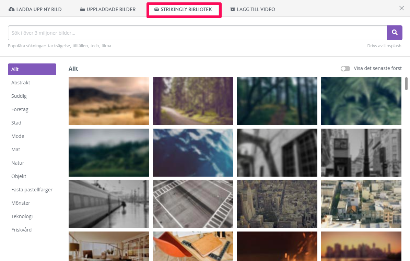Choose the dark fire sparks image
Viewport: 410px width, 261px height.
(x=277, y=246)
